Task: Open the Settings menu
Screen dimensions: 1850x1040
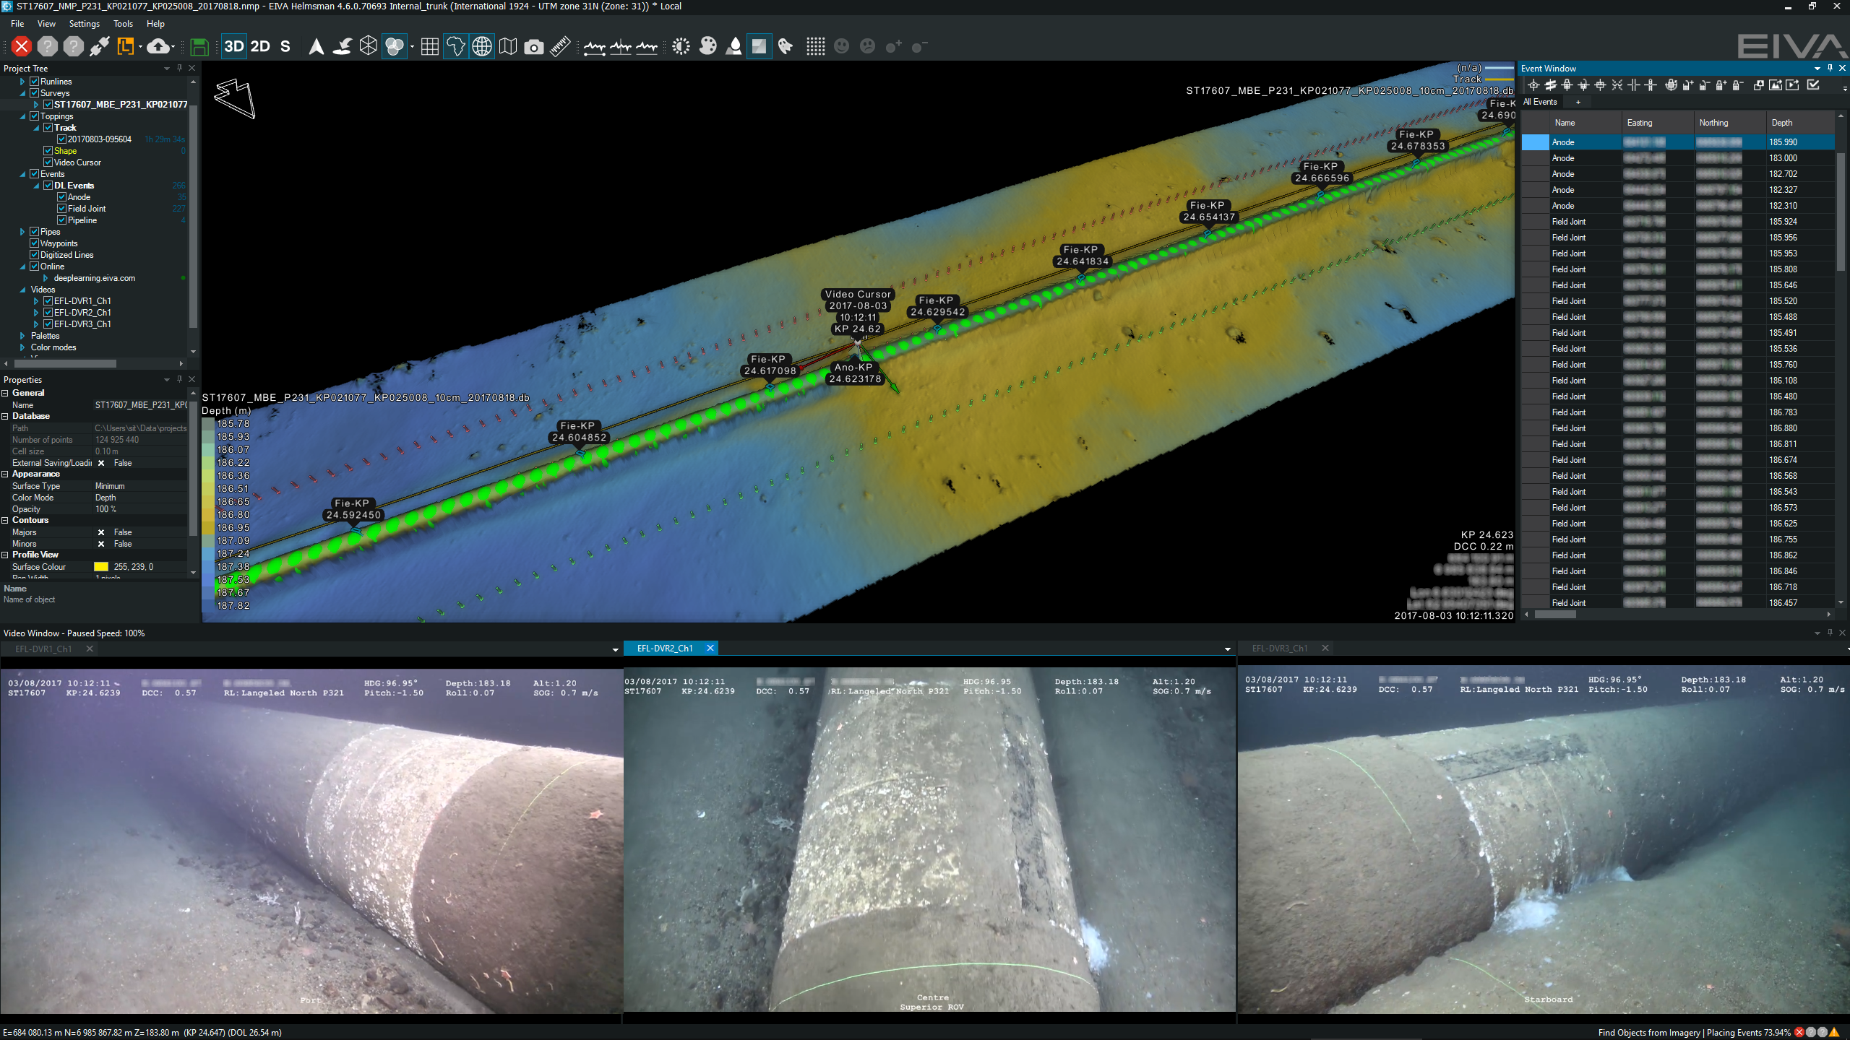Action: 84,23
